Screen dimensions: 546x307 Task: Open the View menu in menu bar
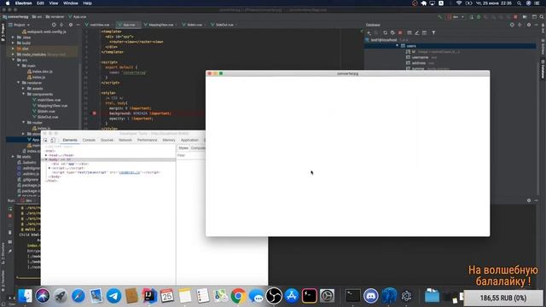pyautogui.click(x=53, y=3)
